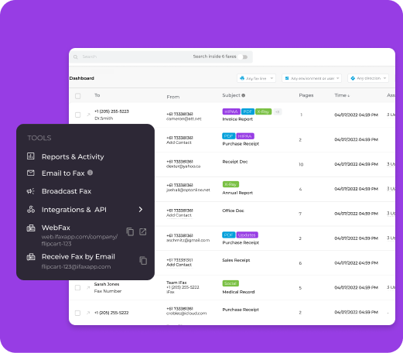Click the Invoice Report subject
Screen dimensions: 403x353
[x=237, y=119]
